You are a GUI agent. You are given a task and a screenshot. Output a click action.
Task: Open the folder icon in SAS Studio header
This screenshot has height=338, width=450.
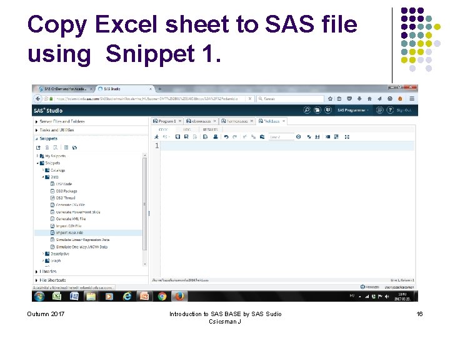(317, 110)
